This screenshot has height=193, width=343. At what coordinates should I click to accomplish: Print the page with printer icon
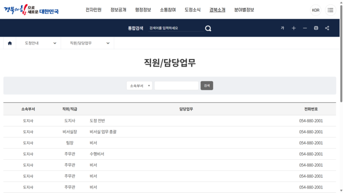(316, 28)
